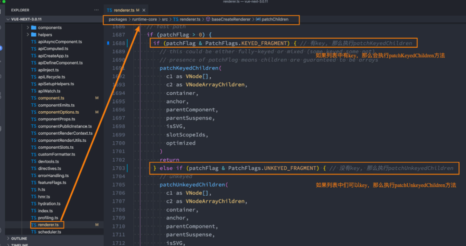The image size is (466, 246).
Task: Expand the OUTLINE section
Action: pyautogui.click(x=8, y=238)
